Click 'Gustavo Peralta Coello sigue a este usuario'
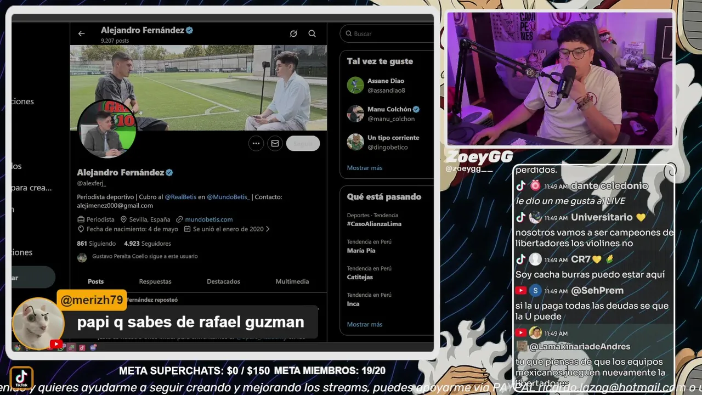 click(145, 256)
